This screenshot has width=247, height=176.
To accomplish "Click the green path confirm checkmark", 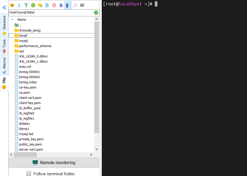I will (96, 13).
